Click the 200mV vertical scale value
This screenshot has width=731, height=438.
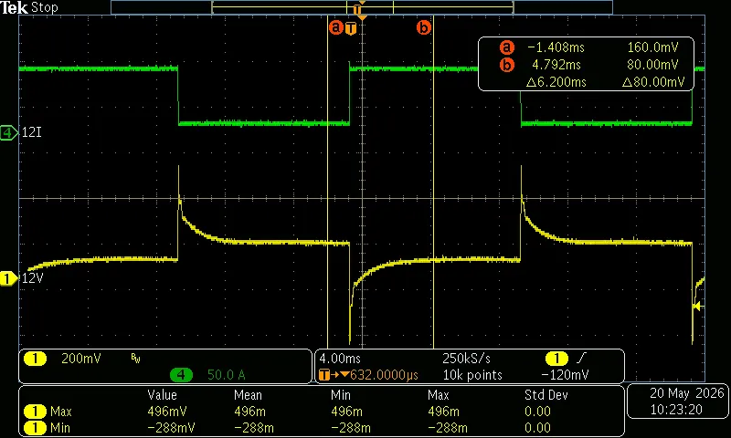pyautogui.click(x=81, y=359)
